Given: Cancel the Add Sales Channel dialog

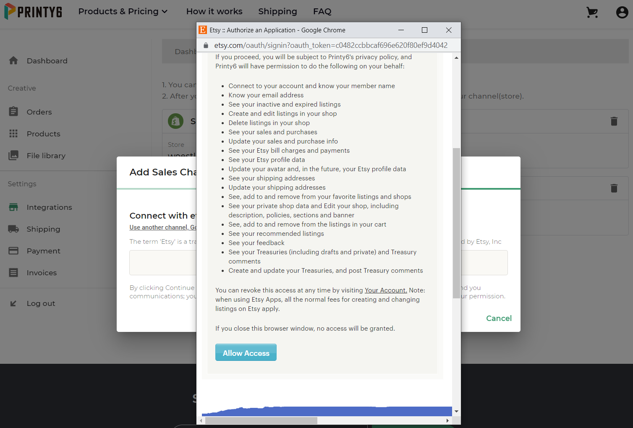Looking at the screenshot, I should (499, 318).
